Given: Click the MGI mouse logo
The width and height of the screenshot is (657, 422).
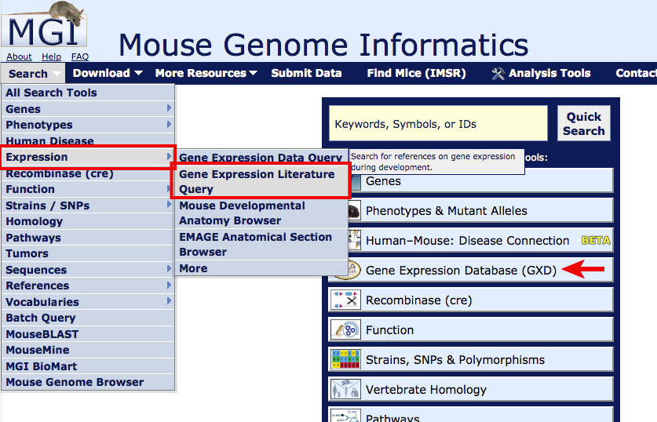Looking at the screenshot, I should coord(44,27).
